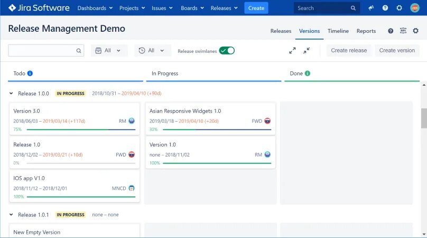Viewport: 427px width, 238px height.
Task: Click overdue date 2019/03/14 (+117d)
Action: pos(64,121)
